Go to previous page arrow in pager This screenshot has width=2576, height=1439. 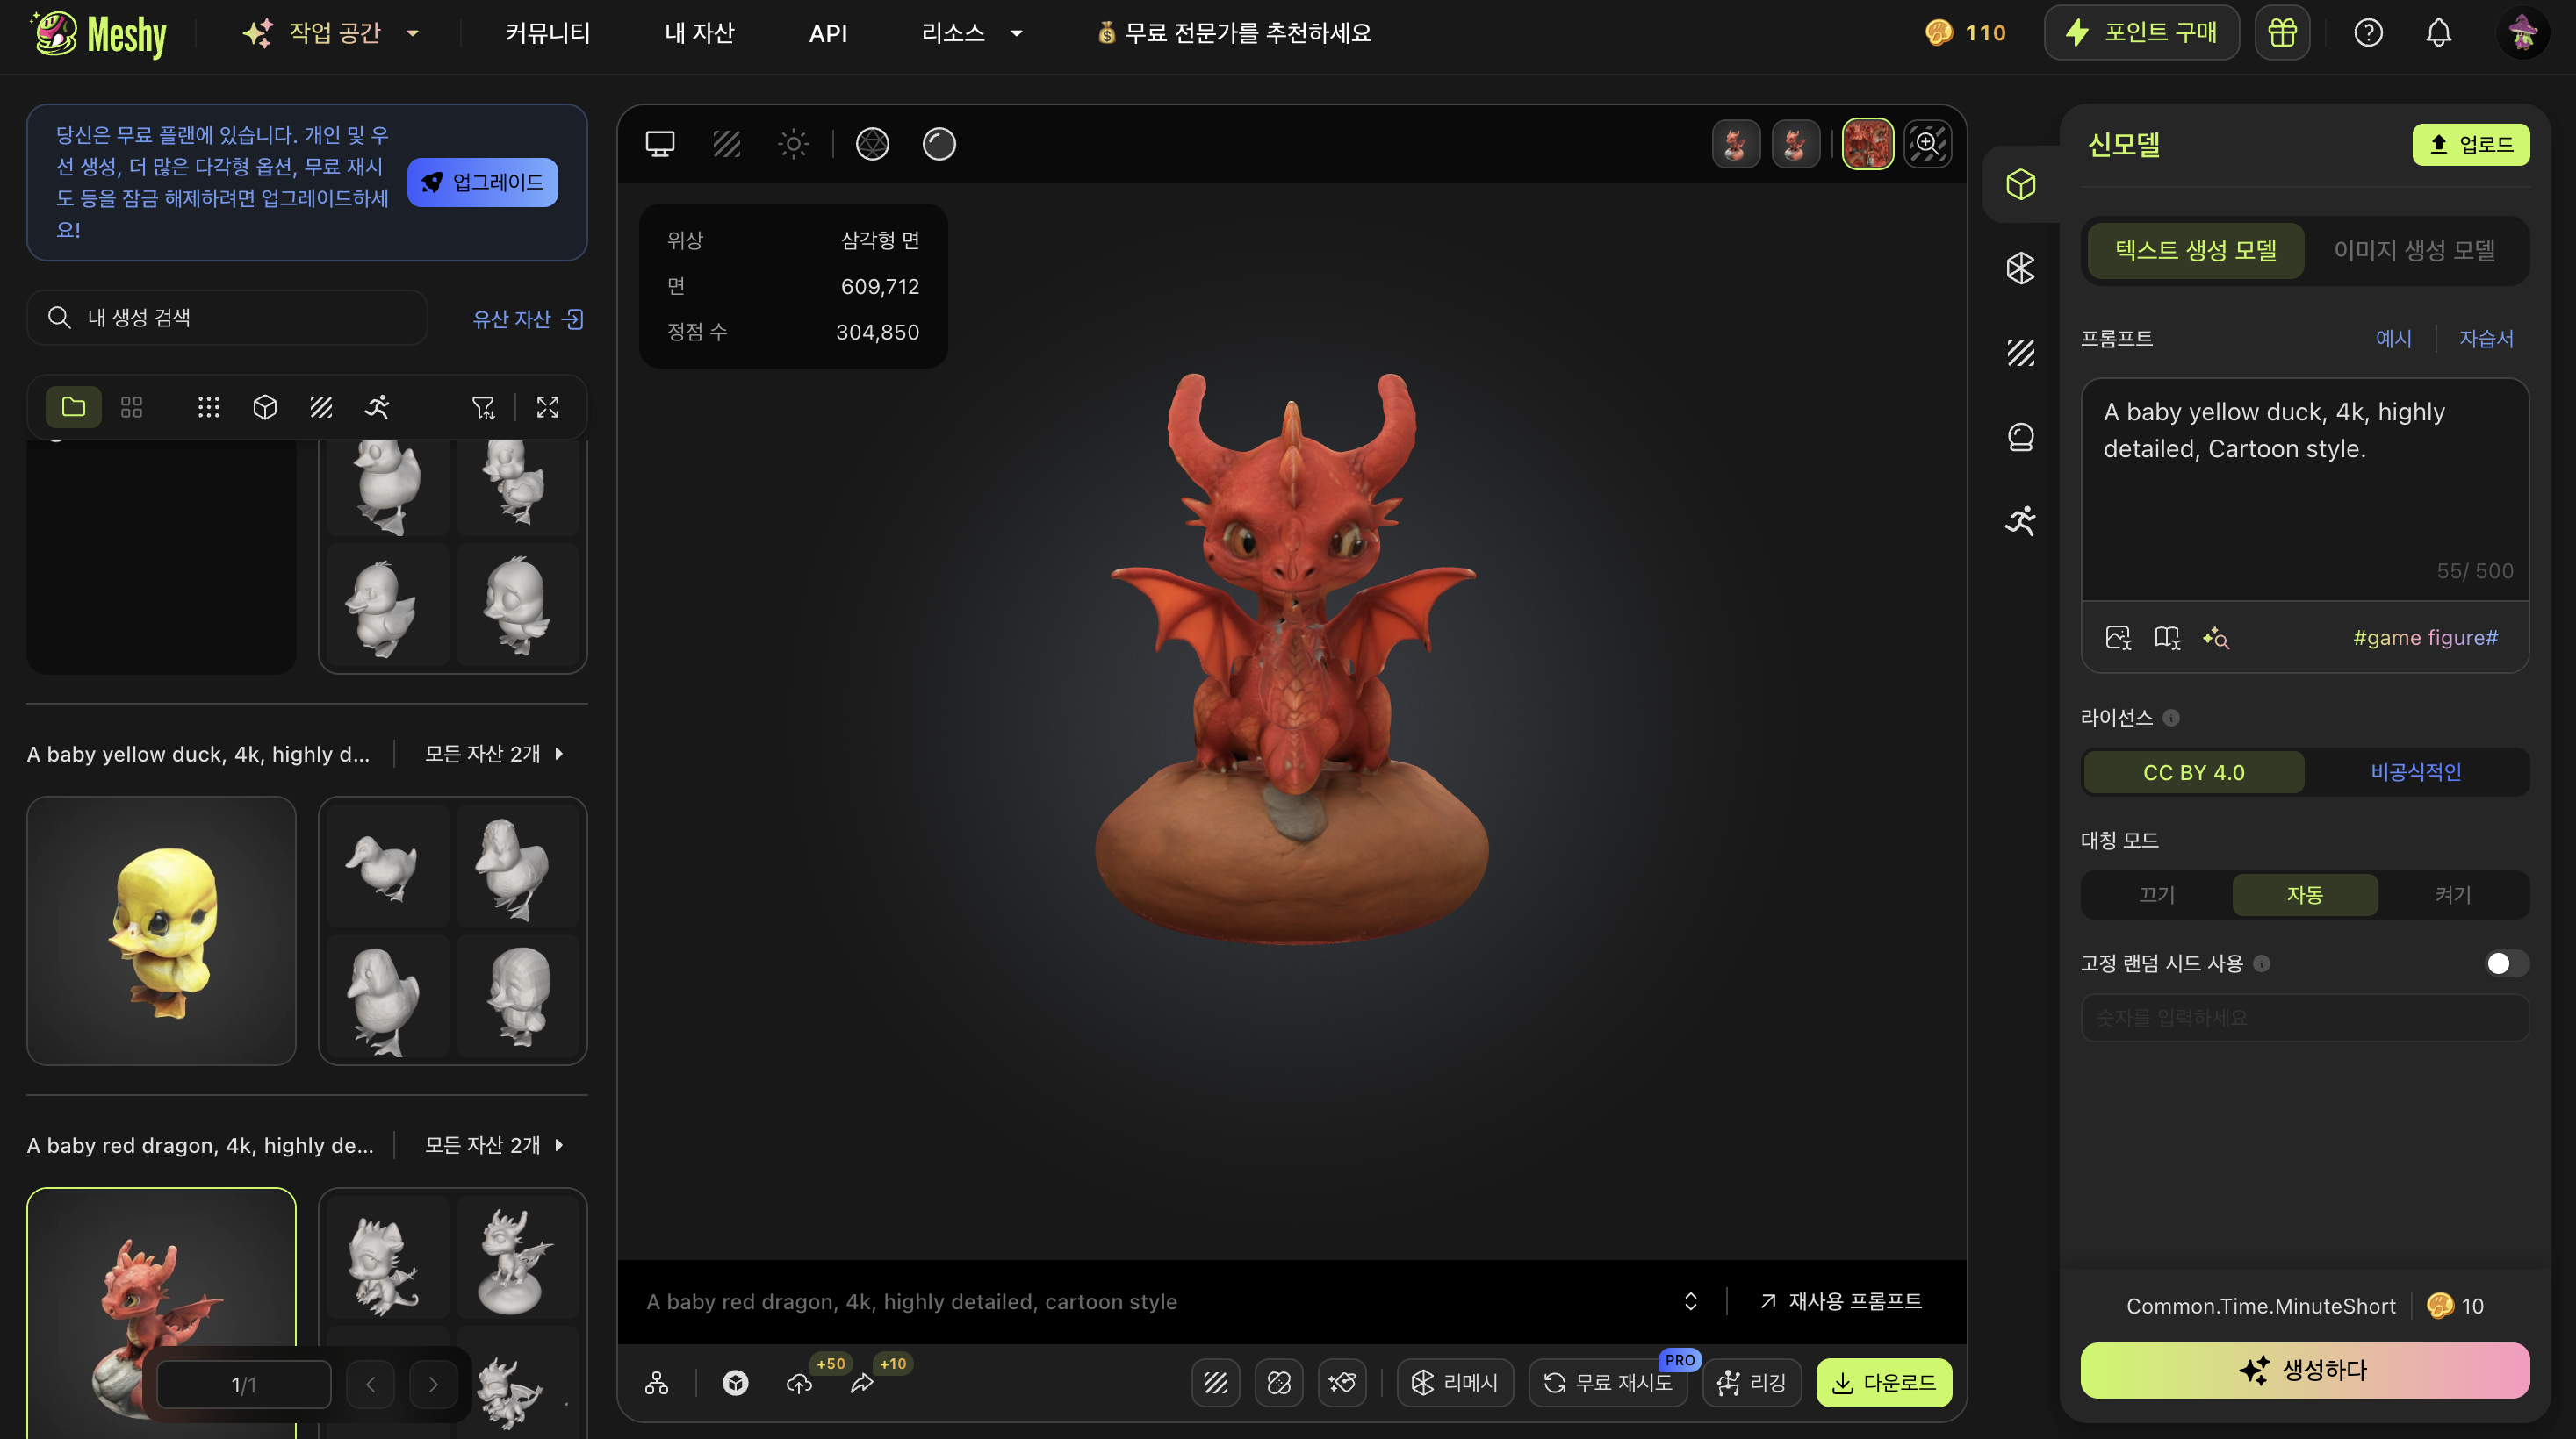(x=371, y=1384)
